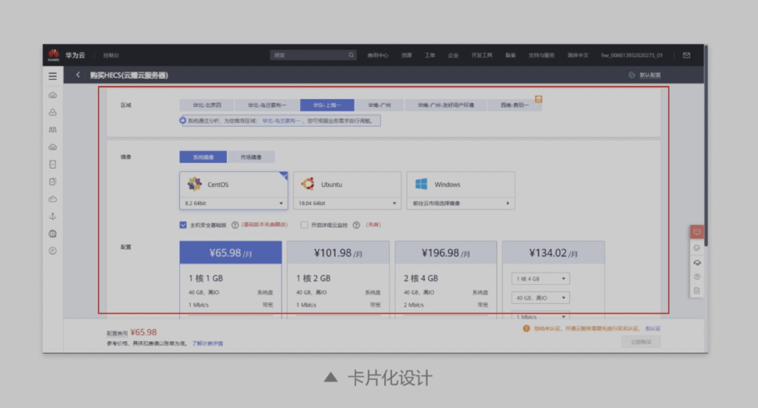Open 企业 in top navigation
Screen dimensions: 758x408
tap(453, 55)
